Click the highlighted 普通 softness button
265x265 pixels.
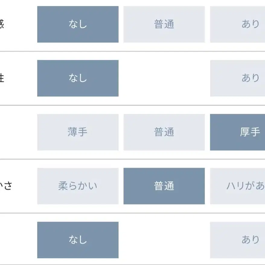[164, 186]
